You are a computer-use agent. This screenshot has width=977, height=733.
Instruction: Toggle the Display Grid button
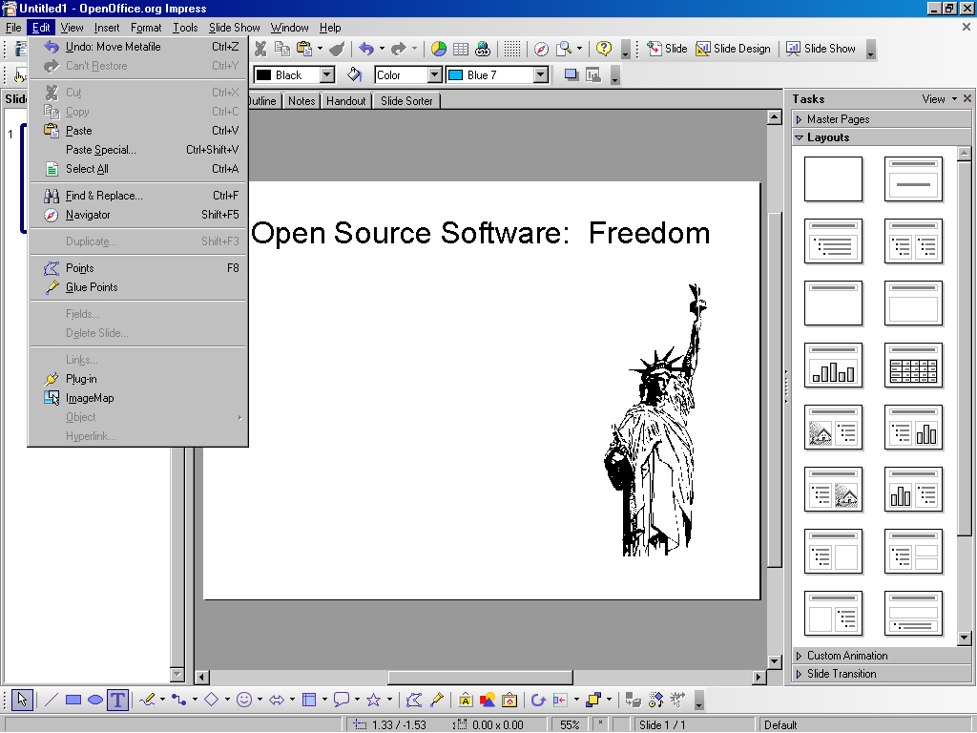[x=512, y=49]
